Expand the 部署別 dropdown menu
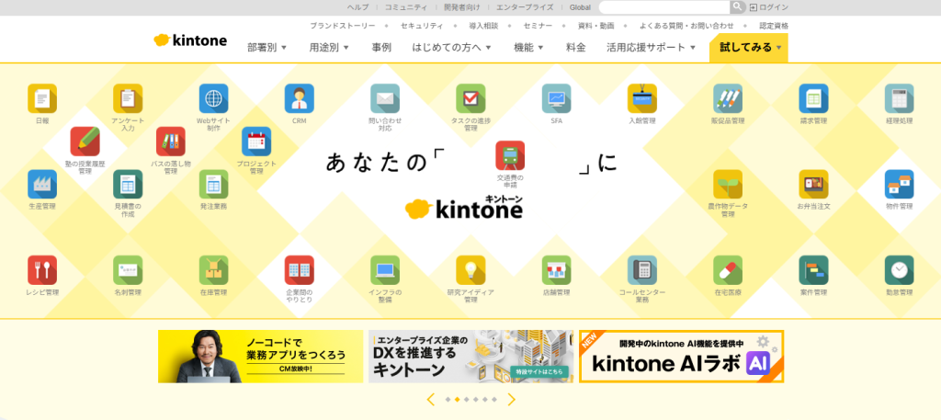This screenshot has width=941, height=420. pos(267,48)
